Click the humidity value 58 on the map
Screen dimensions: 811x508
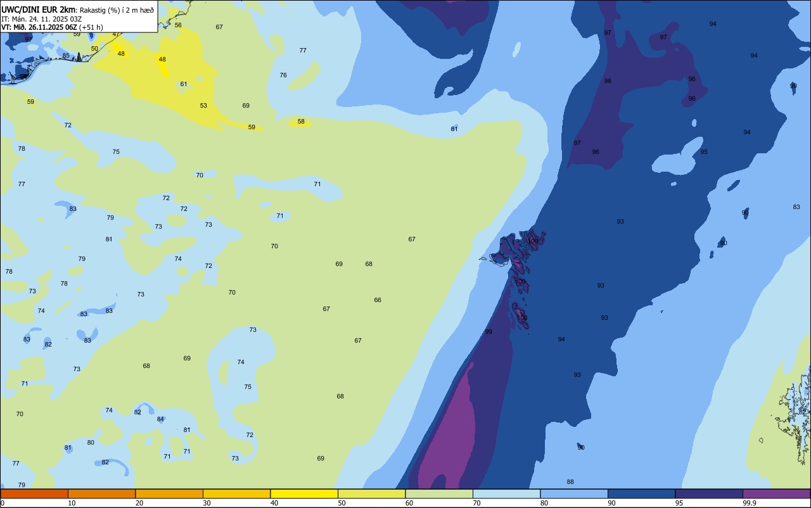tap(301, 122)
